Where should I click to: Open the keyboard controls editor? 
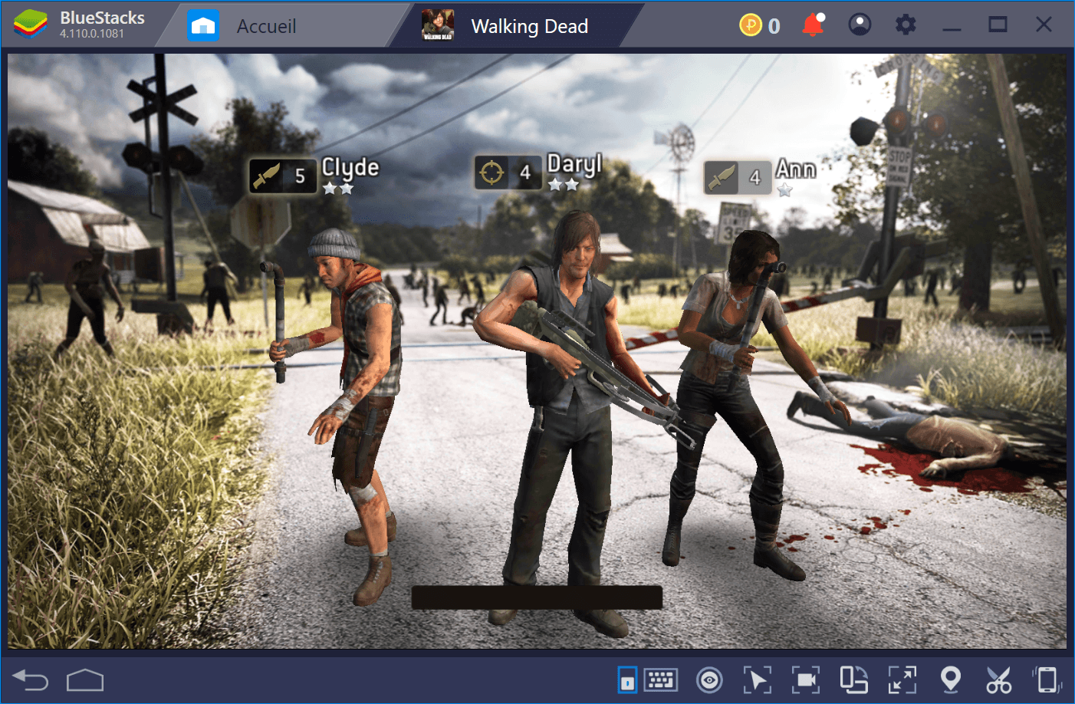pyautogui.click(x=660, y=679)
